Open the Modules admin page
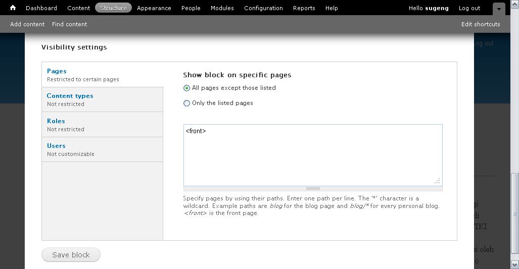This screenshot has width=519, height=269. tap(222, 8)
